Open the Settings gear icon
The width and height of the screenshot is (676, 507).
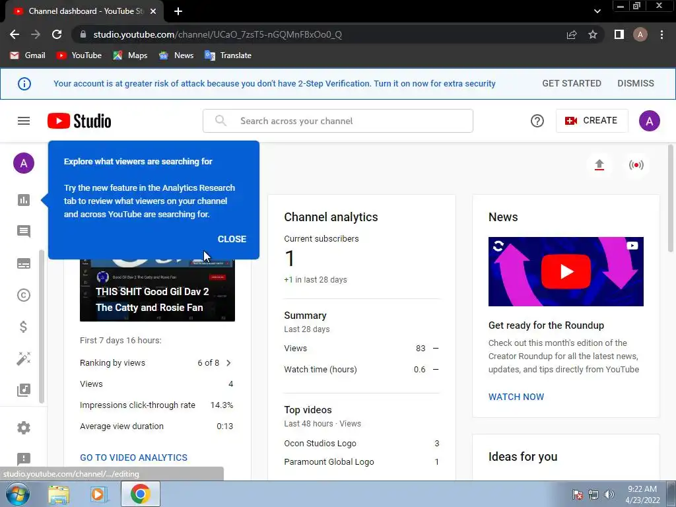click(x=24, y=428)
